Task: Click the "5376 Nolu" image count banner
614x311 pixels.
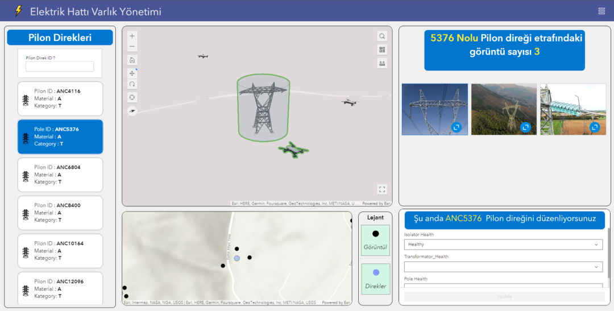Action: 504,50
